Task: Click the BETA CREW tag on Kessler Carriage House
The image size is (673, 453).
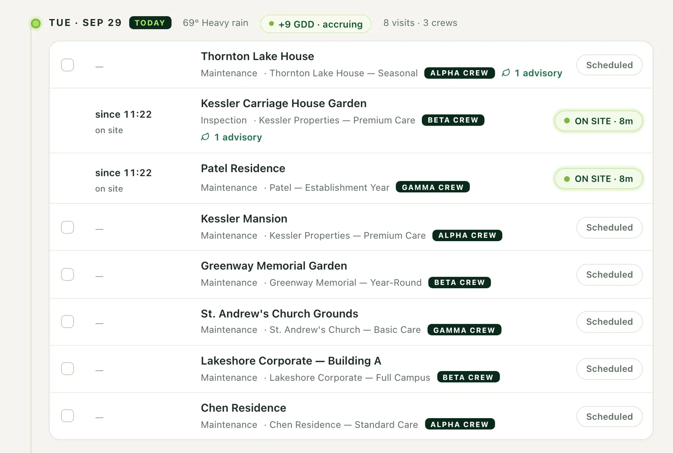Action: pos(453,120)
